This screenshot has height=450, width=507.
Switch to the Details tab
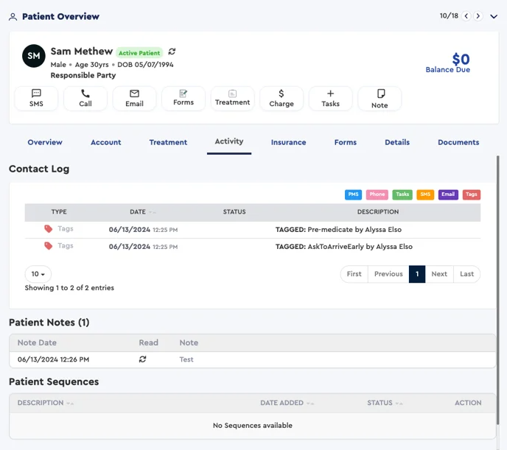pyautogui.click(x=397, y=142)
